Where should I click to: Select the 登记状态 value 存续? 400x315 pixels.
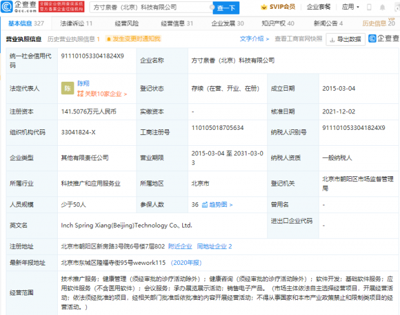pyautogui.click(x=225, y=88)
